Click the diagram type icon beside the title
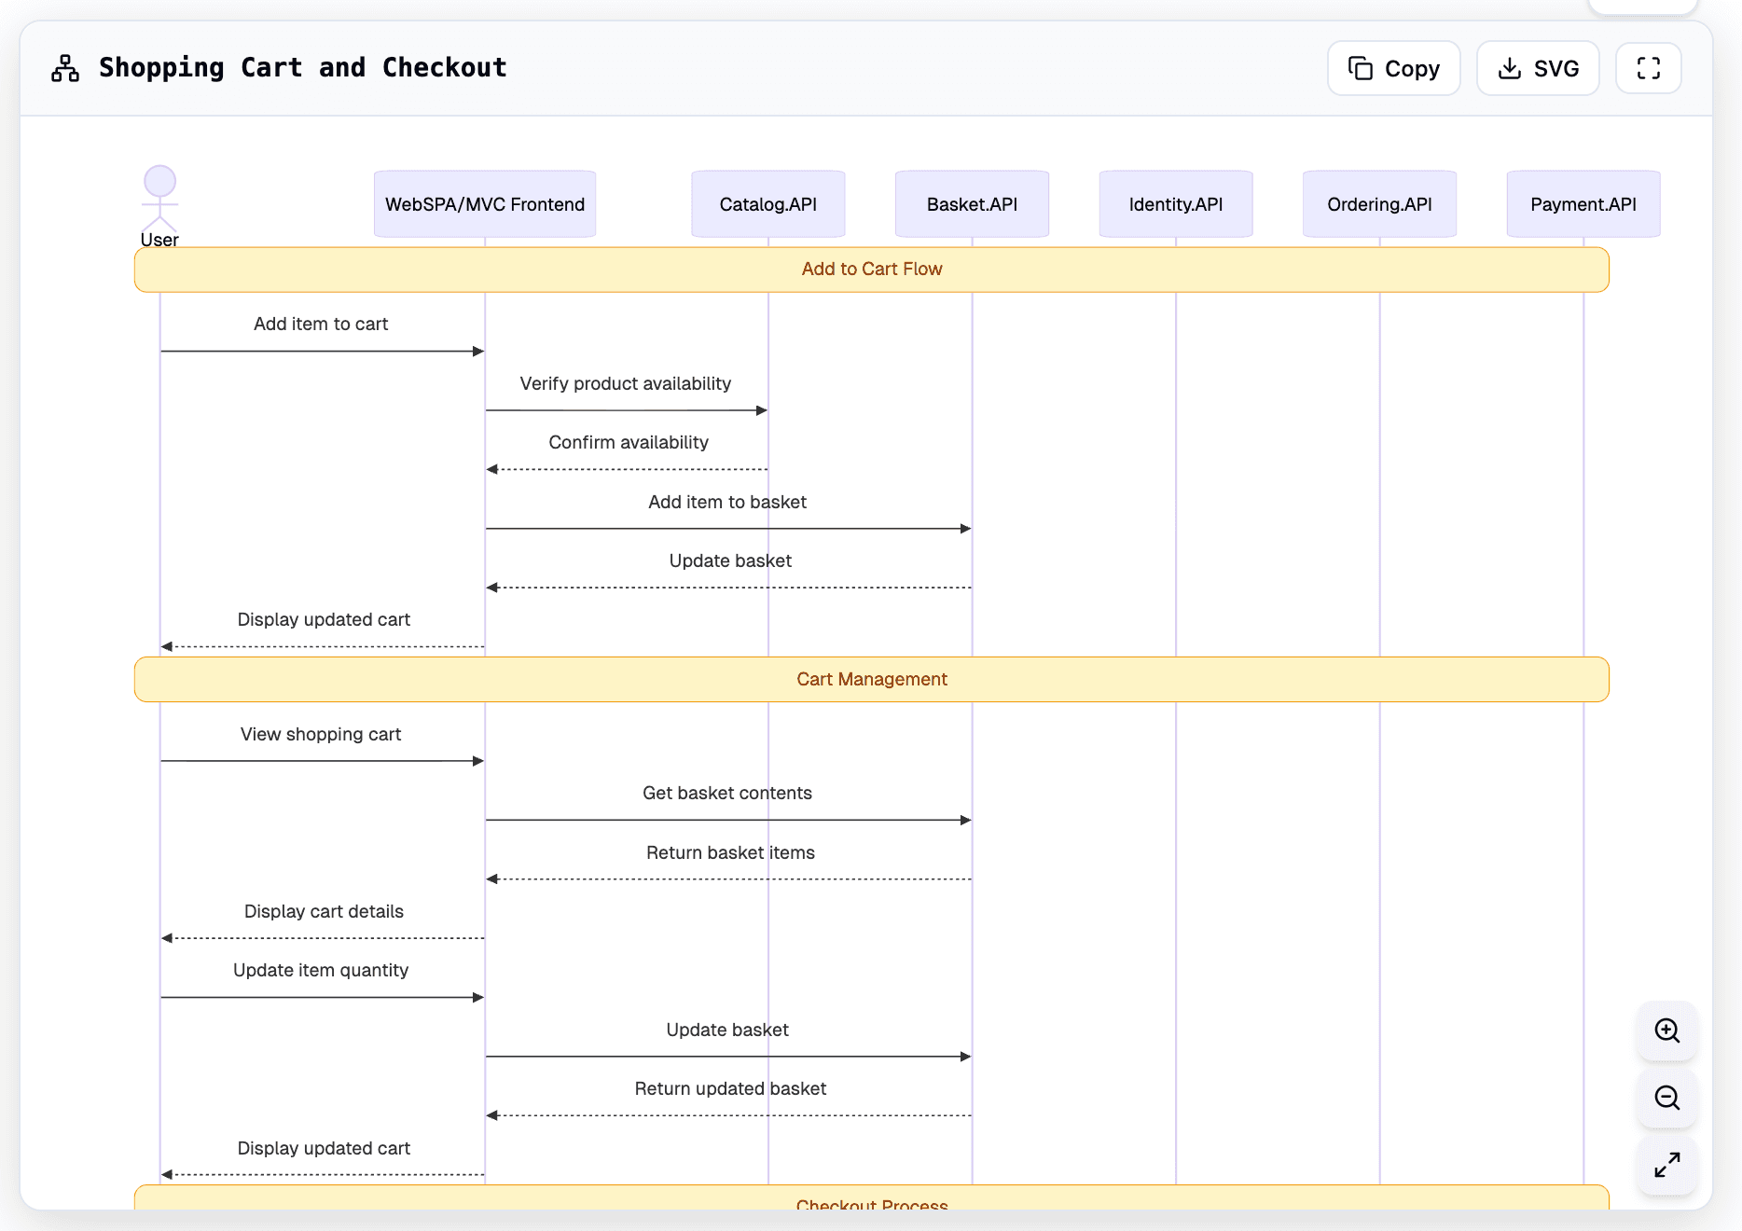Image resolution: width=1742 pixels, height=1231 pixels. click(x=64, y=67)
